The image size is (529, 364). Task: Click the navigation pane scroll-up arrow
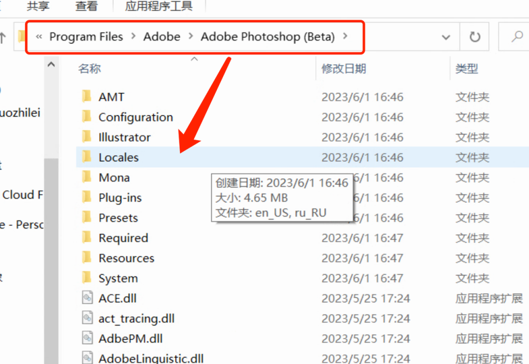pos(51,66)
